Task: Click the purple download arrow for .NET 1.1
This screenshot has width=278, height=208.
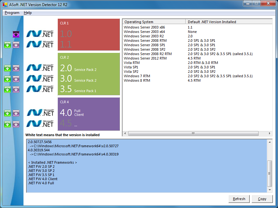Action: (x=16, y=45)
